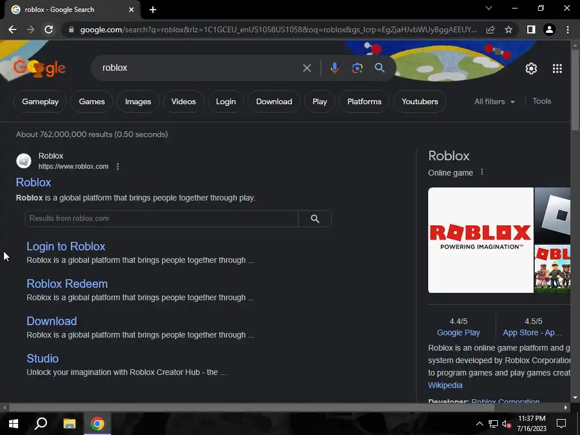Switch to Images results
Image resolution: width=580 pixels, height=435 pixels.
(138, 101)
